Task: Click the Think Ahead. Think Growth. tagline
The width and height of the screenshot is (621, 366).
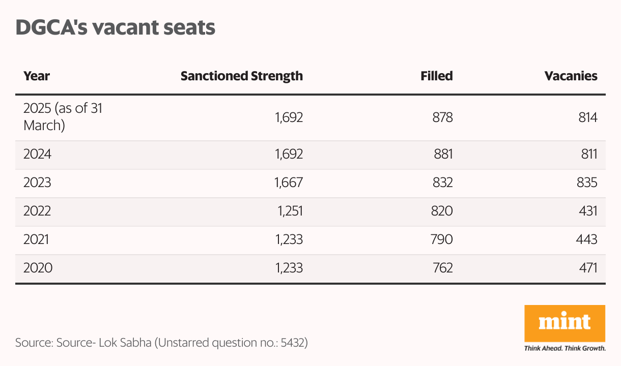Action: tap(564, 349)
